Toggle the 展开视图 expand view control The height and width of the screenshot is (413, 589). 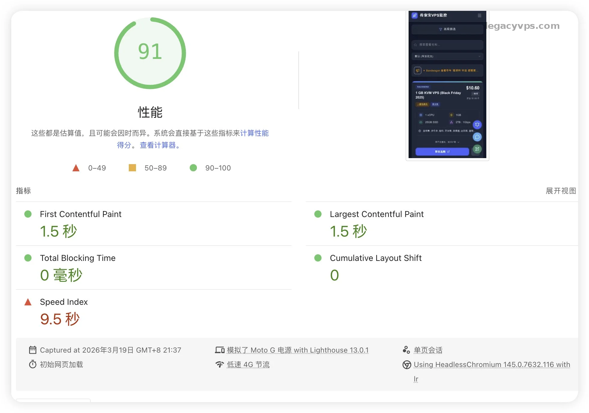coord(560,191)
